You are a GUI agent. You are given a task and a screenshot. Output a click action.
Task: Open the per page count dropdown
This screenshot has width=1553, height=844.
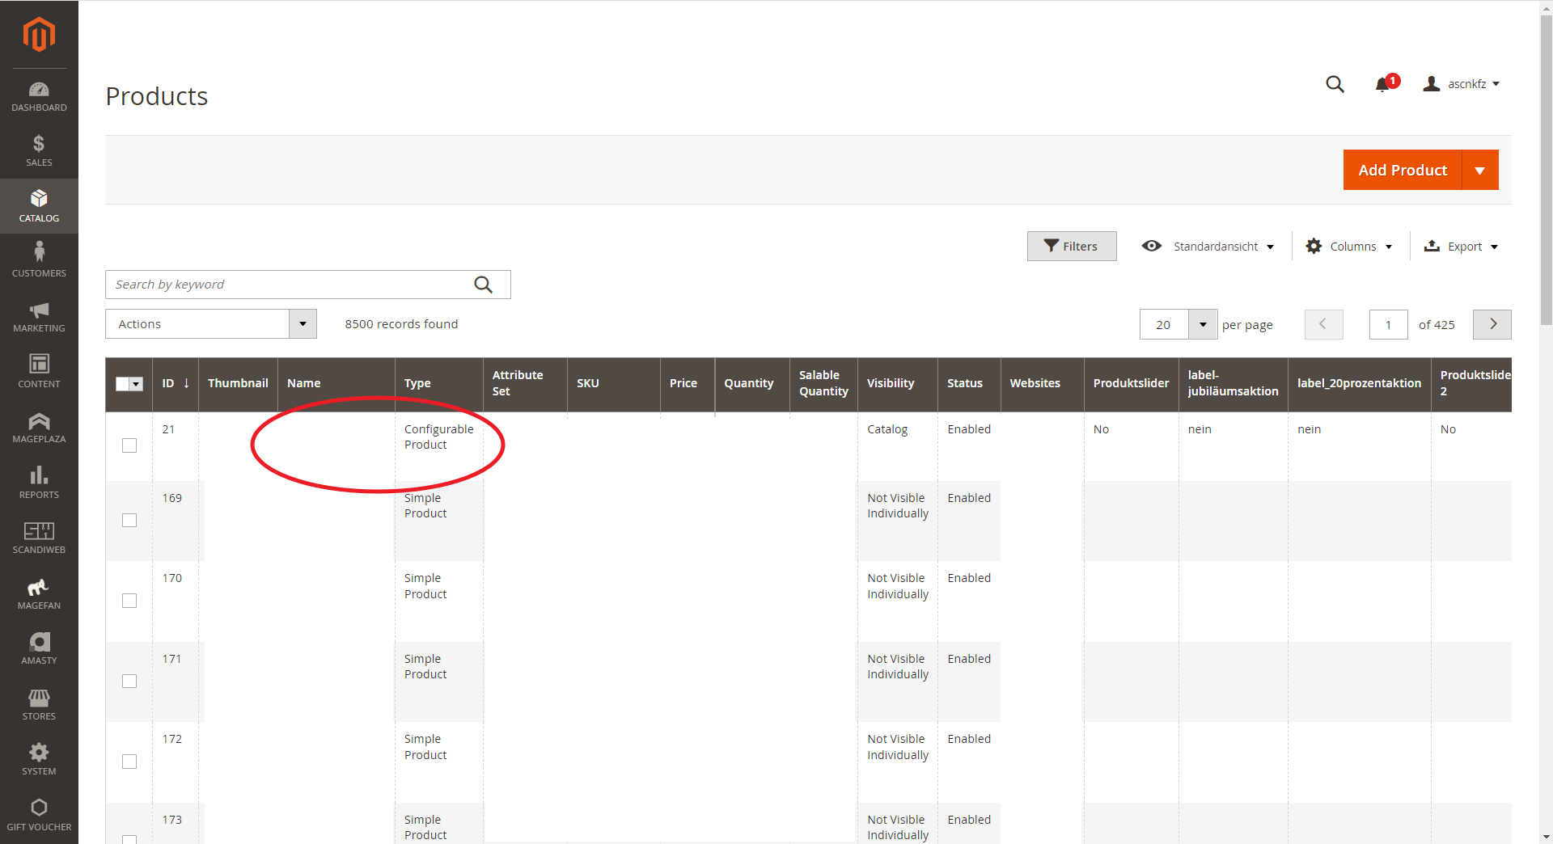(1203, 325)
